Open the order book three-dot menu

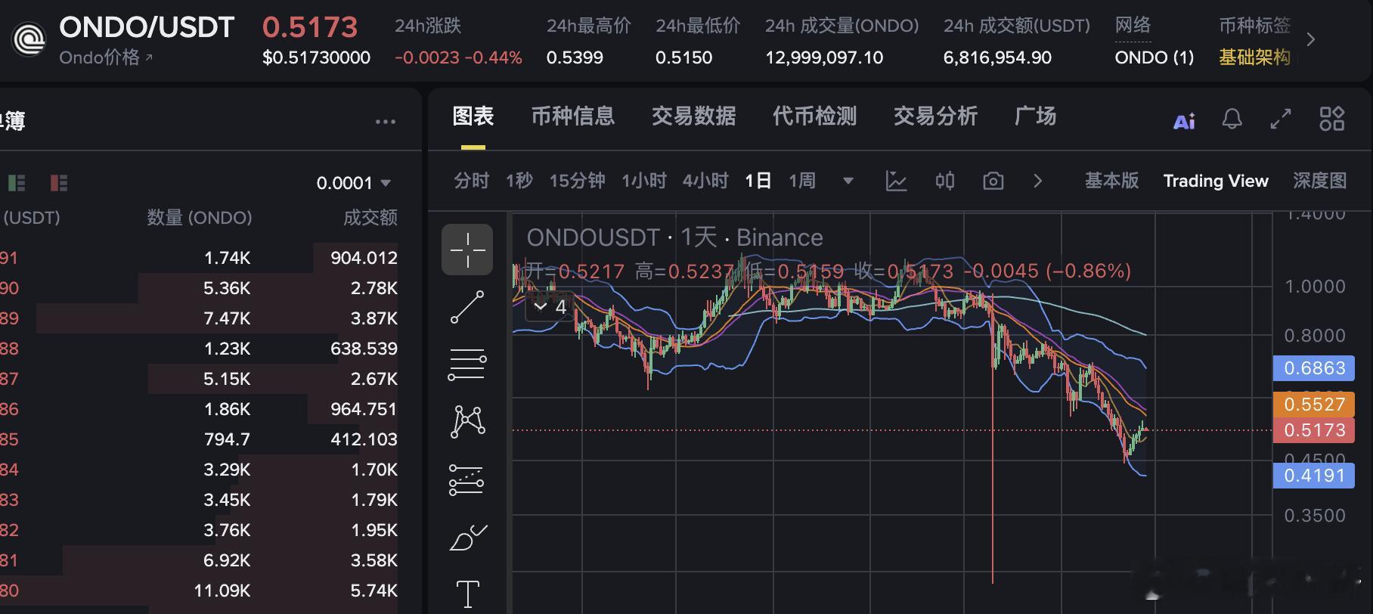tap(386, 122)
